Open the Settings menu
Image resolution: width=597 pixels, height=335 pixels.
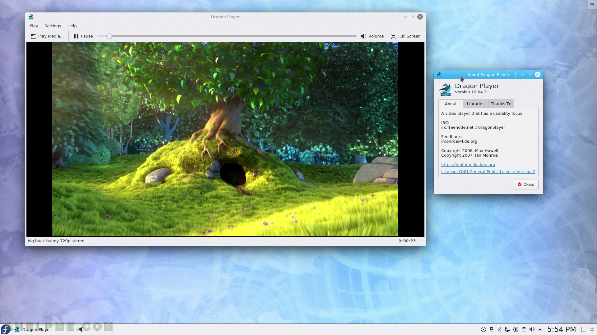point(53,26)
